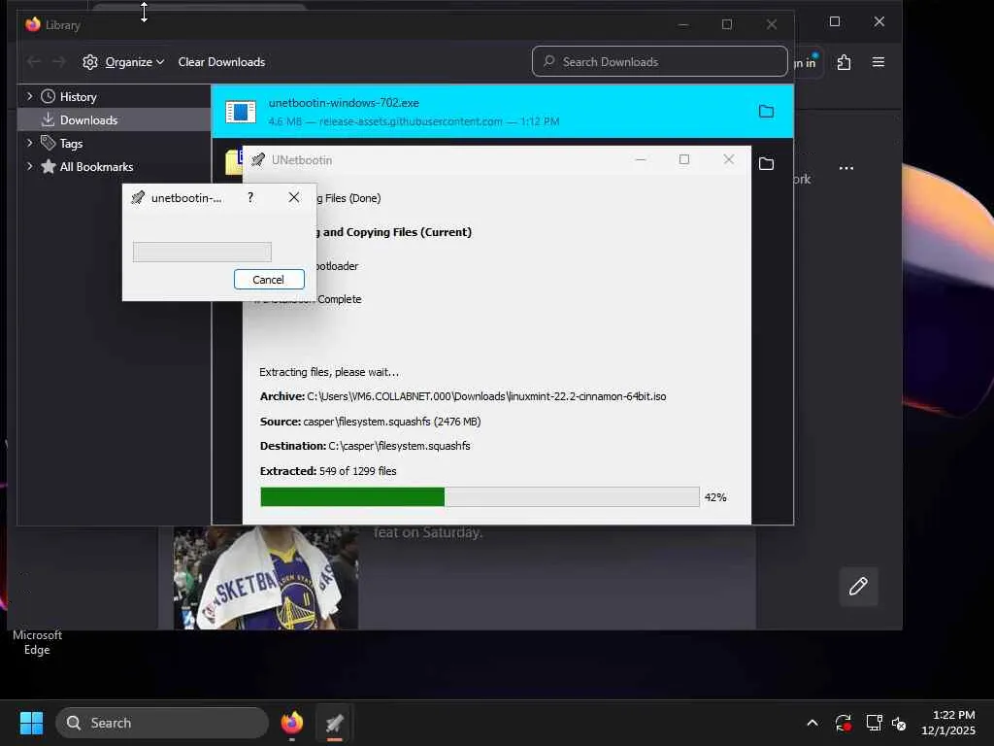
Task: Open the basketball news thumbnail
Action: [x=266, y=578]
